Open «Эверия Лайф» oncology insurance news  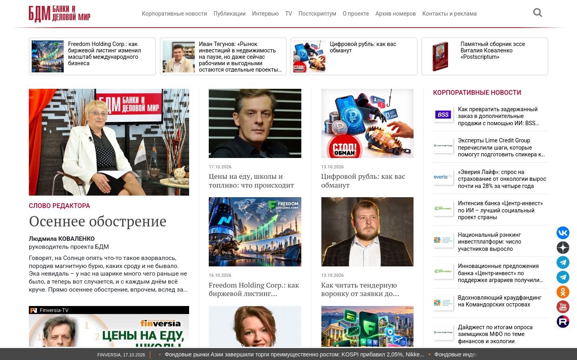pyautogui.click(x=502, y=179)
